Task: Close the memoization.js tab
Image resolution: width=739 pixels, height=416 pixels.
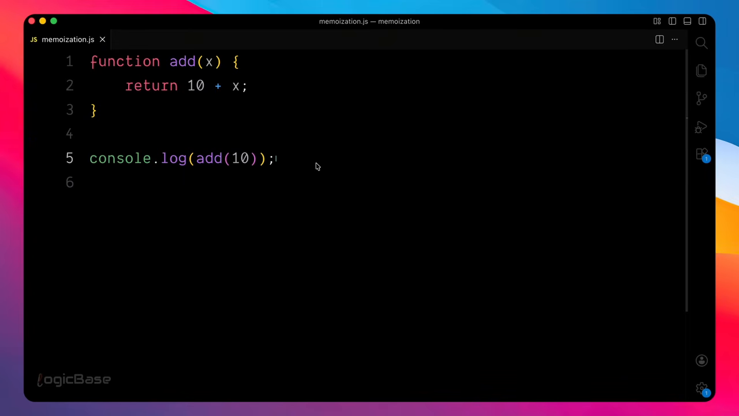Action: tap(102, 39)
